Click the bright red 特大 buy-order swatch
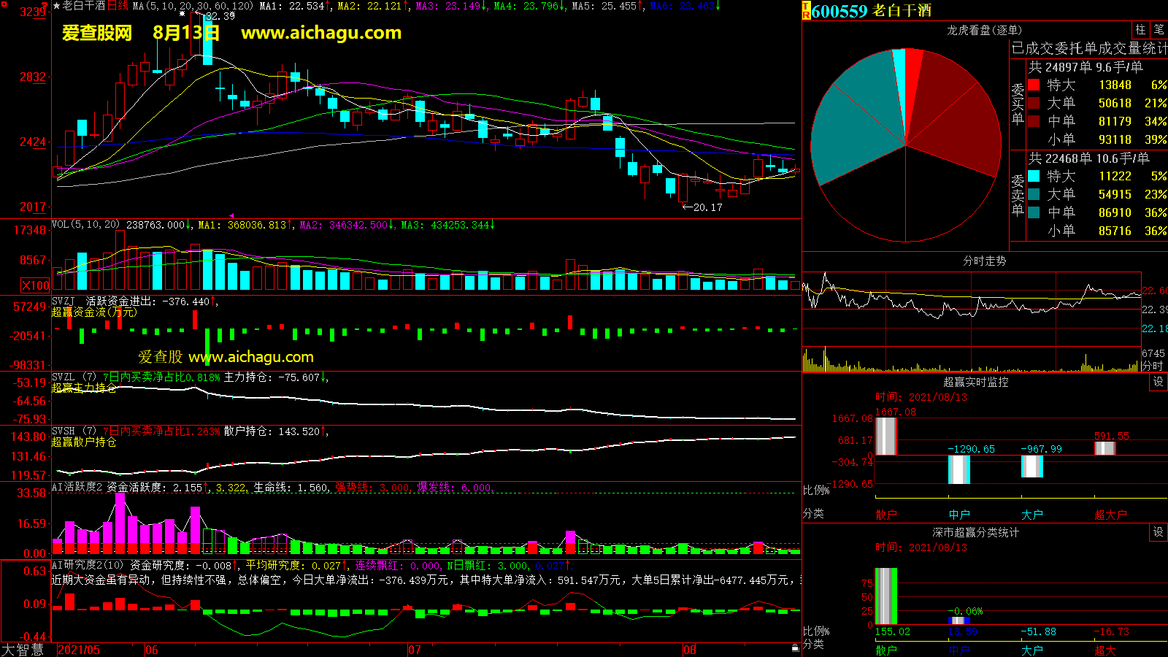 point(1034,85)
